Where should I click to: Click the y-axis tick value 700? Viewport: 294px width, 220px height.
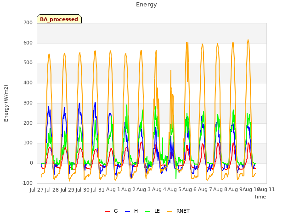click(x=28, y=22)
